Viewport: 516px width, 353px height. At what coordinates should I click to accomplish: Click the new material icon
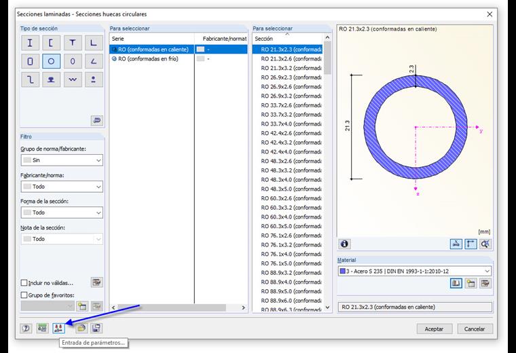[471, 283]
